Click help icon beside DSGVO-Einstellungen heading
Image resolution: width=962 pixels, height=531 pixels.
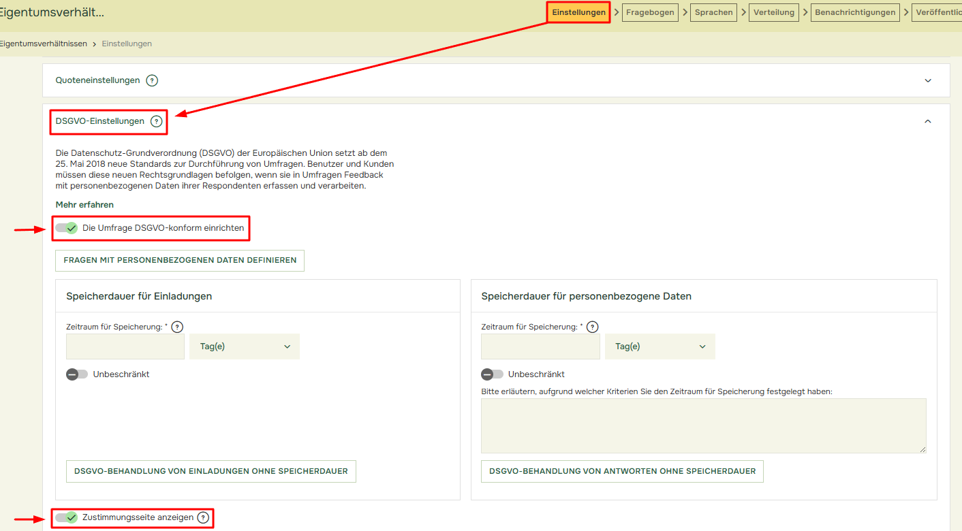tap(157, 121)
